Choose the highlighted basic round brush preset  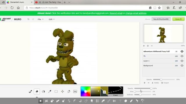[41, 101]
